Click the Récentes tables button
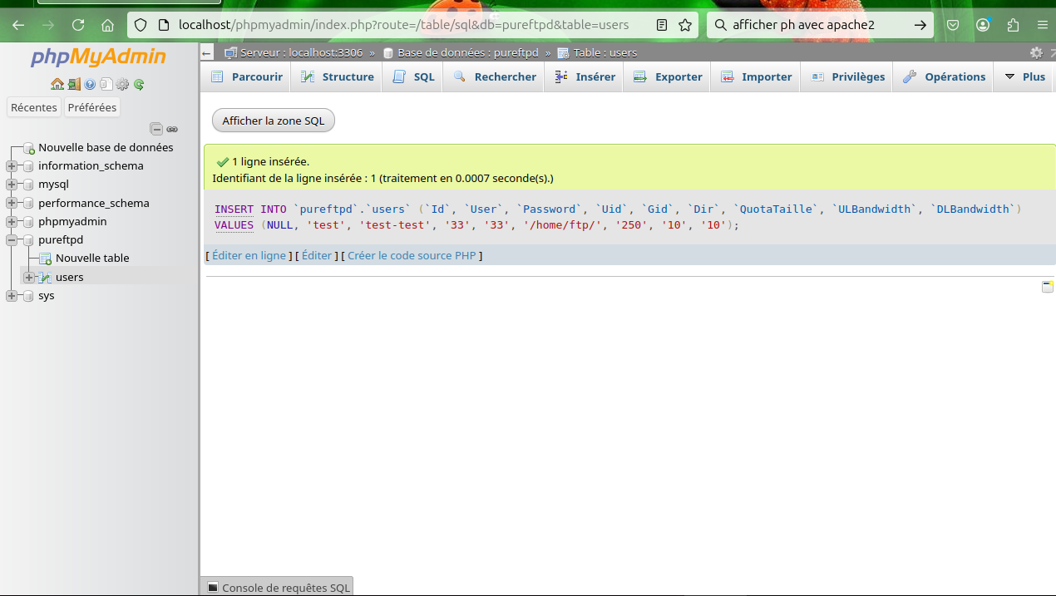The height and width of the screenshot is (596, 1056). pos(34,107)
